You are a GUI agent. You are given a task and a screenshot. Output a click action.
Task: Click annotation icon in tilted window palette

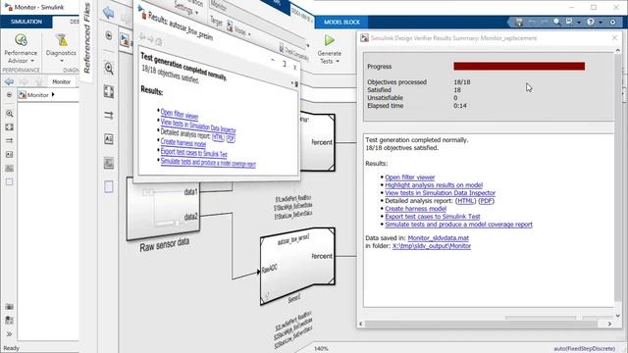[x=109, y=139]
